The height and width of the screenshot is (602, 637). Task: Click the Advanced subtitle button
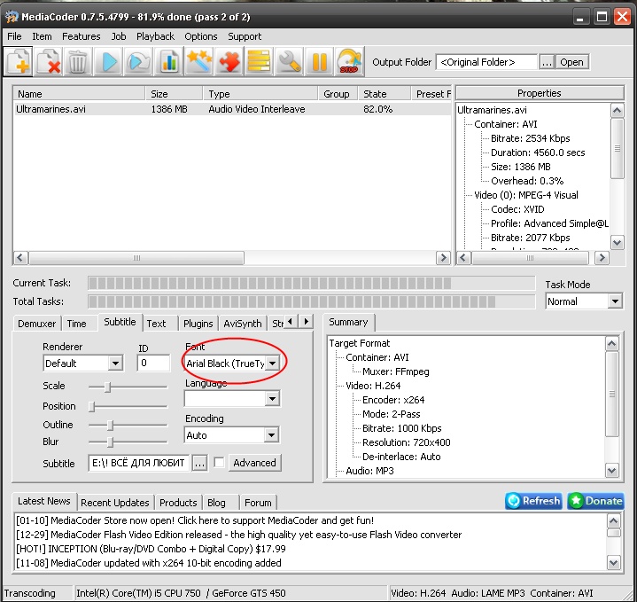tap(255, 463)
